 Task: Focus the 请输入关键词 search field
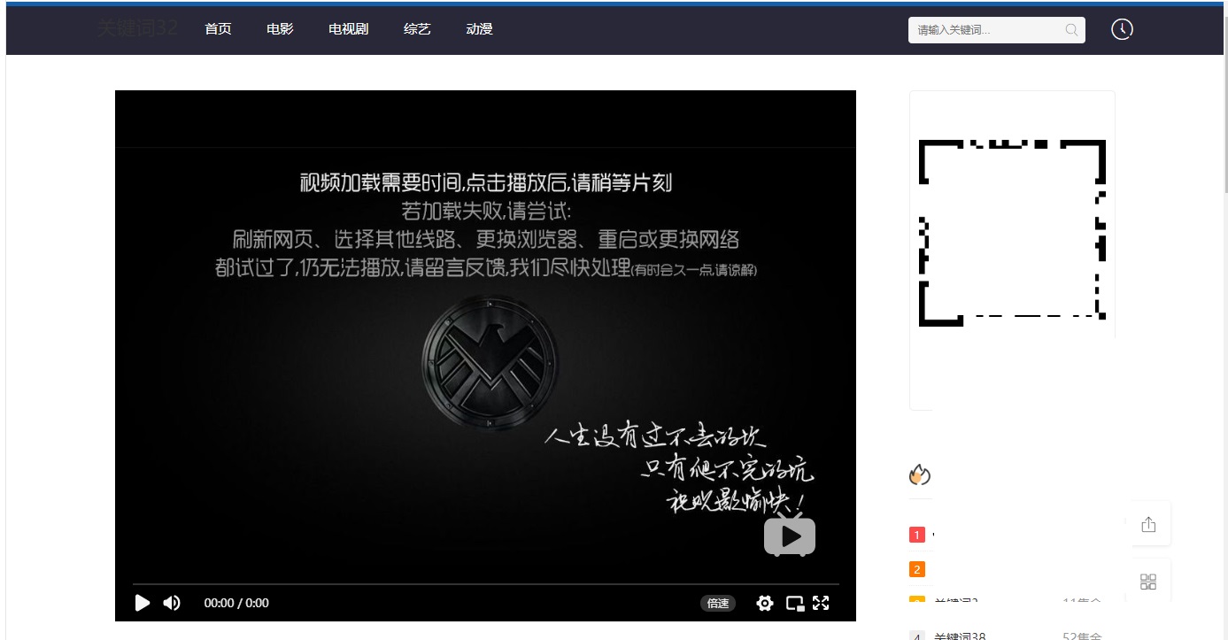click(985, 30)
